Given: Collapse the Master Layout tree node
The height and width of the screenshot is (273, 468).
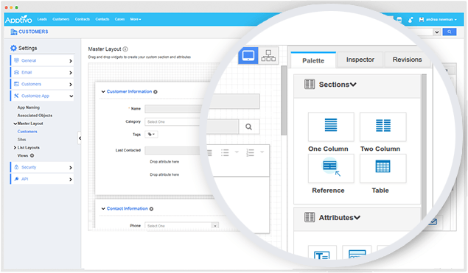Looking at the screenshot, I should [15, 124].
